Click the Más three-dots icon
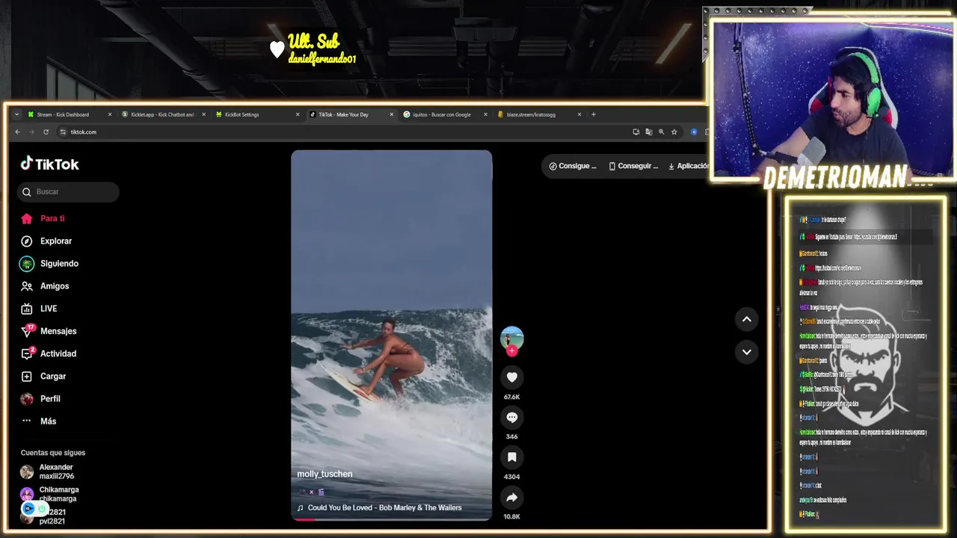This screenshot has width=957, height=538. tap(27, 421)
